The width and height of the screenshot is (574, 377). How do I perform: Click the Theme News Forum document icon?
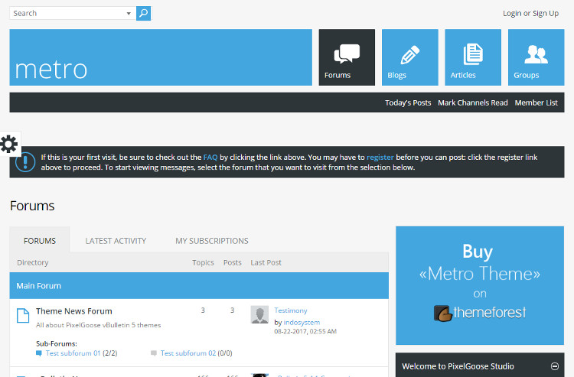point(23,315)
